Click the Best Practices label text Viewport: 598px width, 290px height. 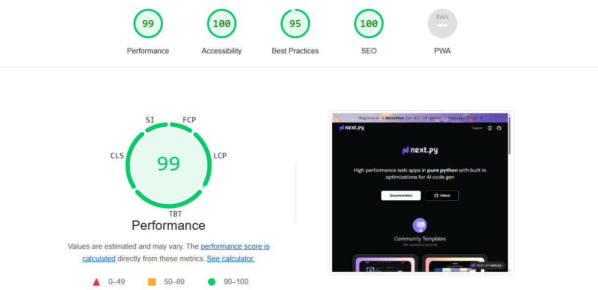(295, 51)
